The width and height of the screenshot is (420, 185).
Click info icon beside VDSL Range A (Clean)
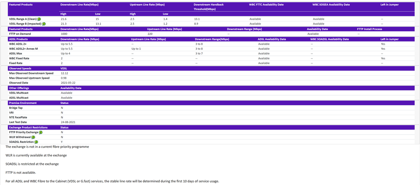pyautogui.click(x=39, y=19)
